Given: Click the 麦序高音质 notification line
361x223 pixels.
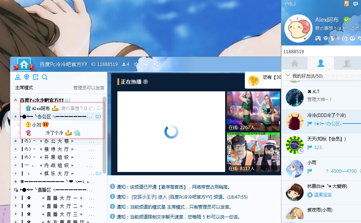Looking at the screenshot, I should 173,187.
